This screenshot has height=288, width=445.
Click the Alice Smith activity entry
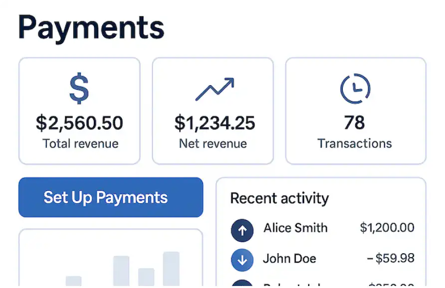coord(295,229)
